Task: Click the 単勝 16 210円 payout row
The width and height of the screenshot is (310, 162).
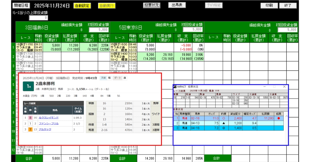Action: pos(119,103)
